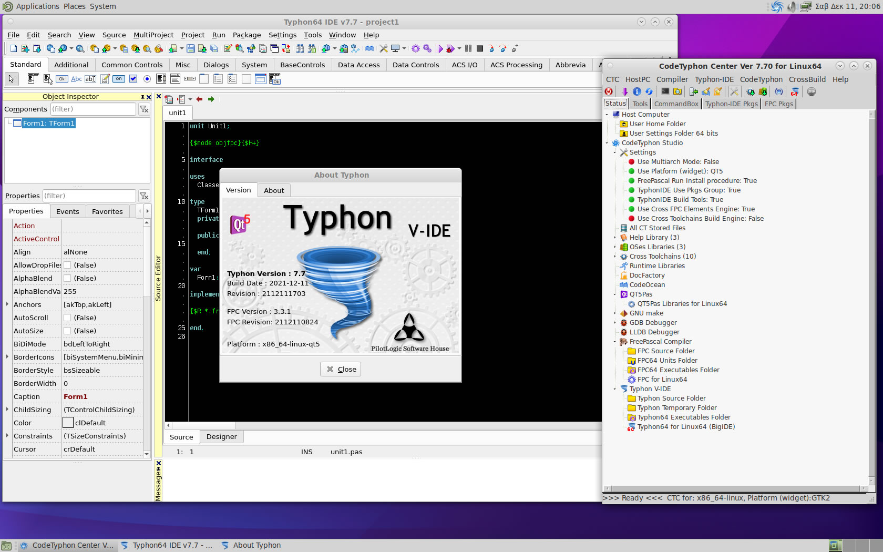
Task: Collapse the Settings tree node in CodeTyphon Center
Action: pos(615,152)
